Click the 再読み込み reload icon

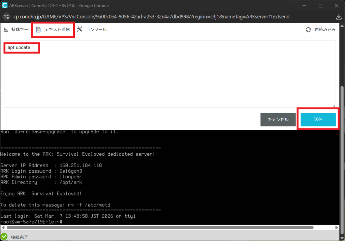point(308,30)
